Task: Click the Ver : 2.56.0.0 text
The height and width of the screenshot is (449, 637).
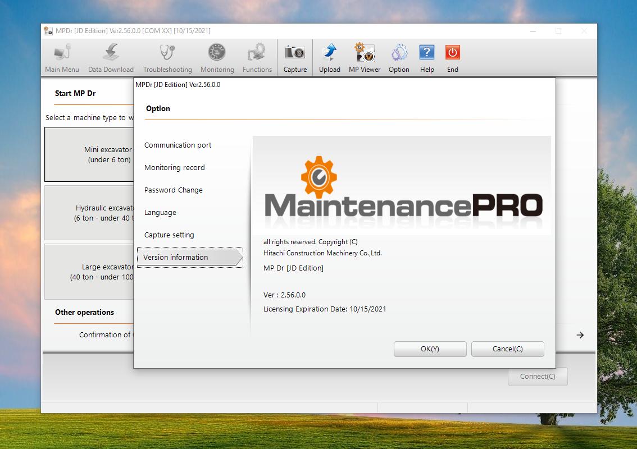Action: point(284,295)
